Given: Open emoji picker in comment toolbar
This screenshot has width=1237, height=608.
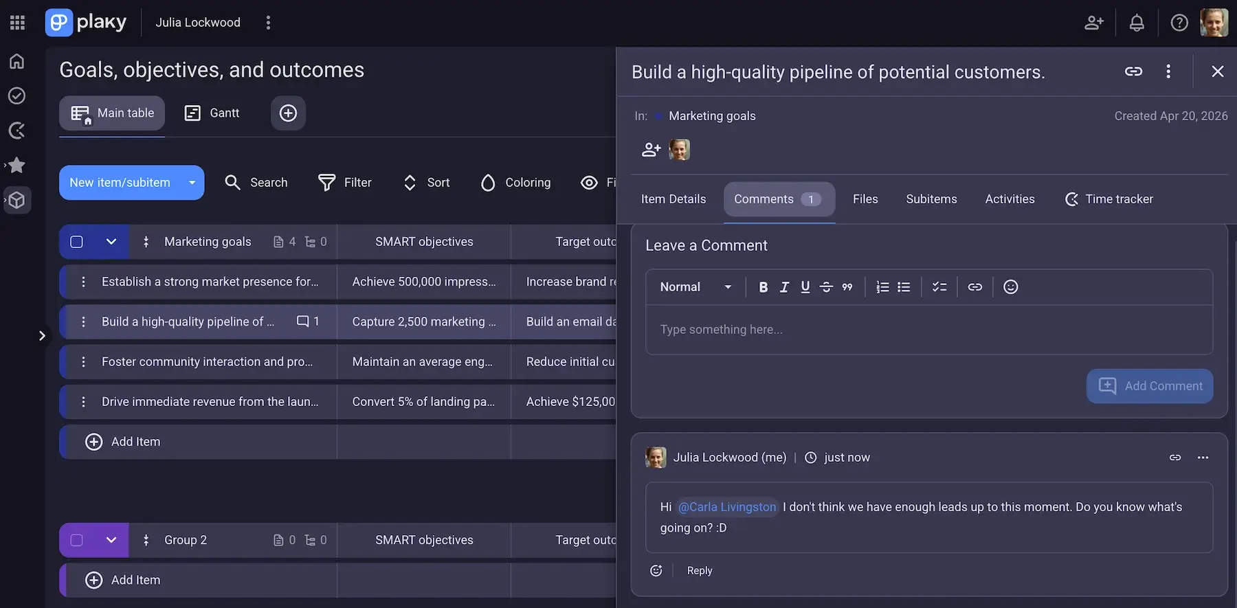Looking at the screenshot, I should 1010,287.
